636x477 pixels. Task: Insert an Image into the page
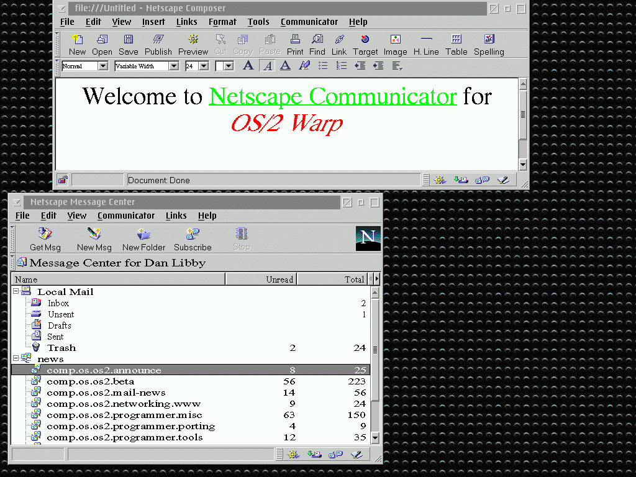tap(396, 45)
